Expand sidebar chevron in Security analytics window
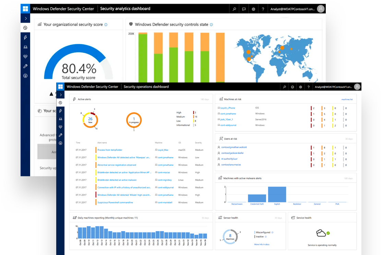The height and width of the screenshot is (255, 382). (x=26, y=18)
